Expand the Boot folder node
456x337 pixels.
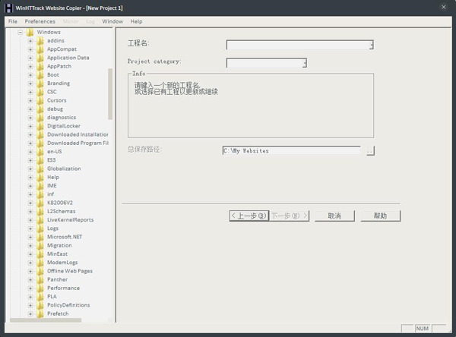pyautogui.click(x=30, y=75)
